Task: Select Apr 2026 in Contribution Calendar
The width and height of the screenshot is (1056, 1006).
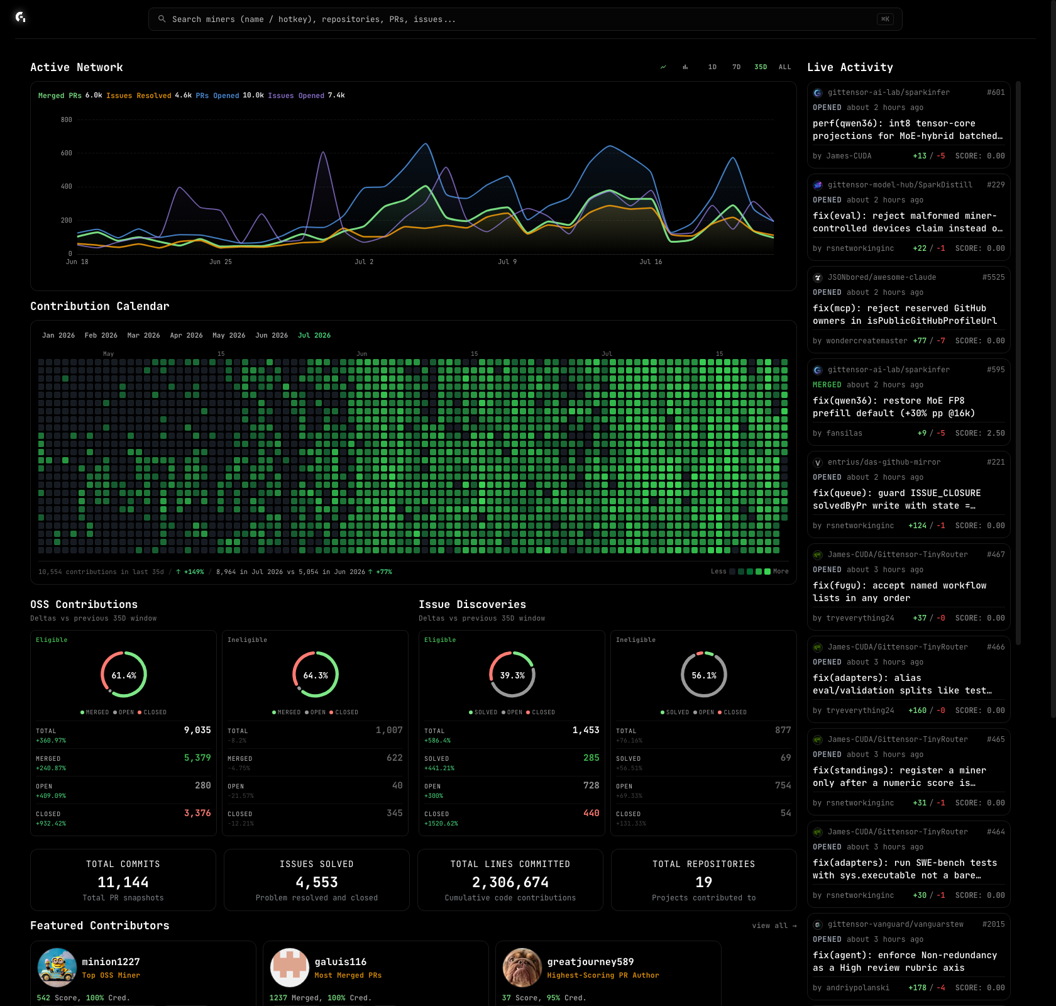Action: pyautogui.click(x=187, y=335)
